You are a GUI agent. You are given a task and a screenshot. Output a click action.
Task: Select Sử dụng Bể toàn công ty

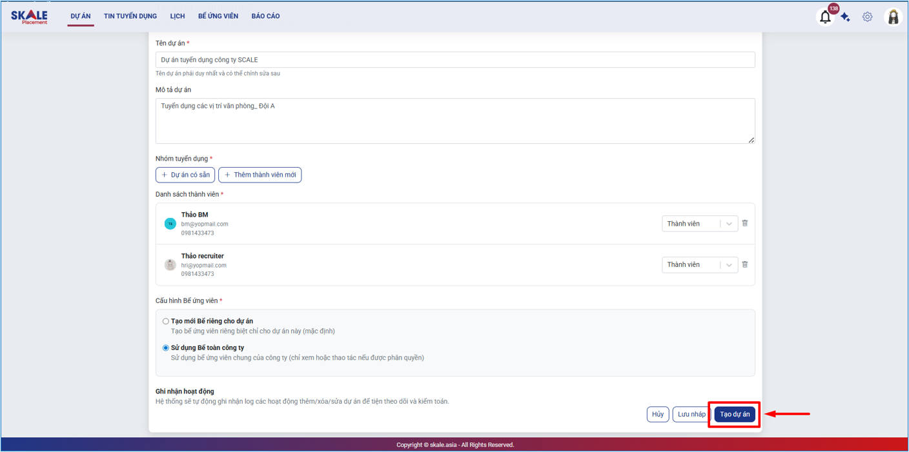click(x=166, y=348)
